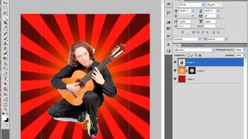
Task: Open collapsed dock panel with half-circle icon
Action: 169,45
